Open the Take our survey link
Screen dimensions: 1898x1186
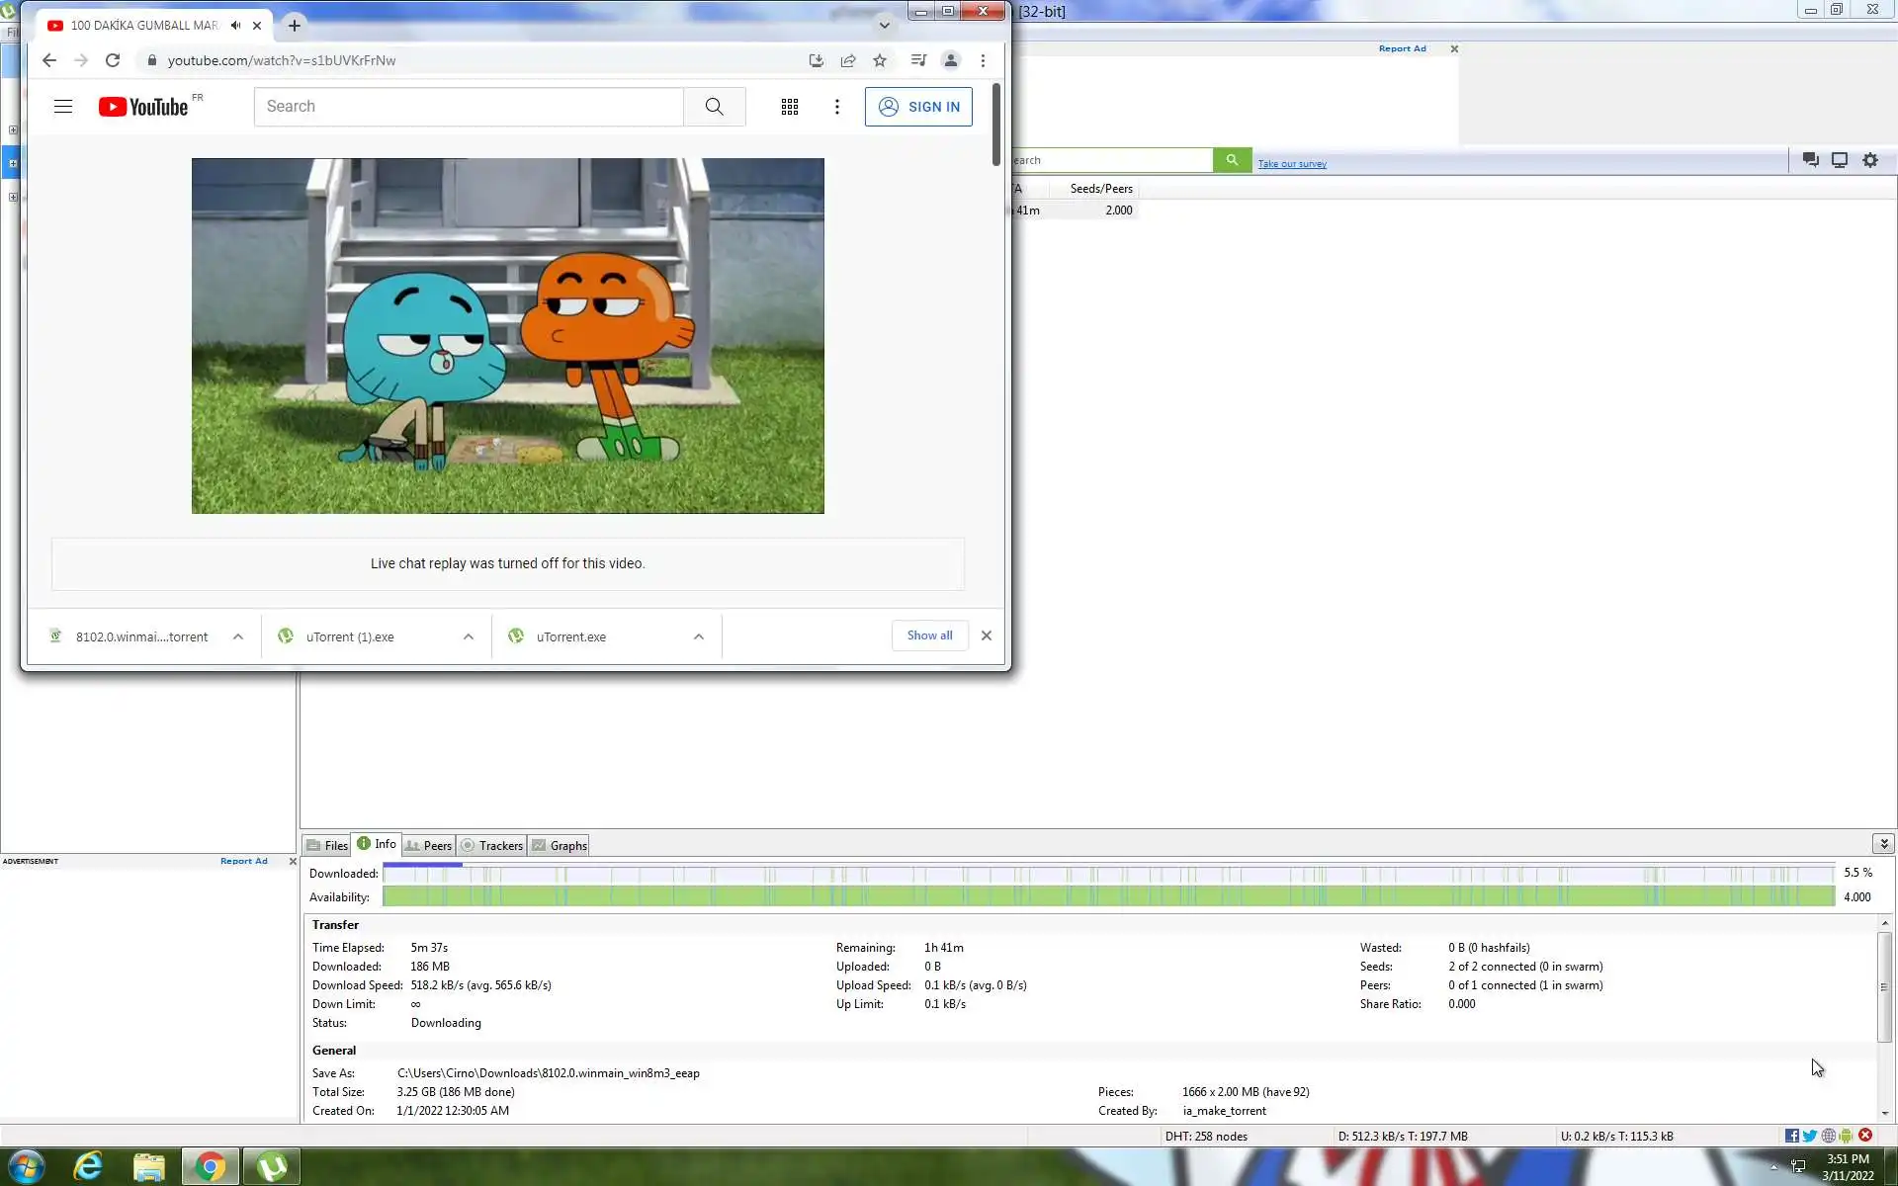pyautogui.click(x=1291, y=164)
